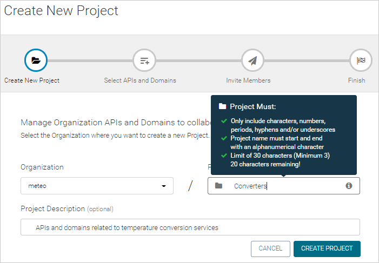Viewport: 379px width, 263px height.
Task: Click the info icon in project name field
Action: [349, 186]
